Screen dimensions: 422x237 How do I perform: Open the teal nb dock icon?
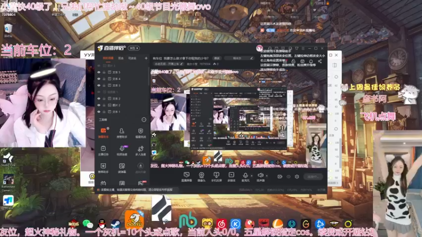point(188,221)
